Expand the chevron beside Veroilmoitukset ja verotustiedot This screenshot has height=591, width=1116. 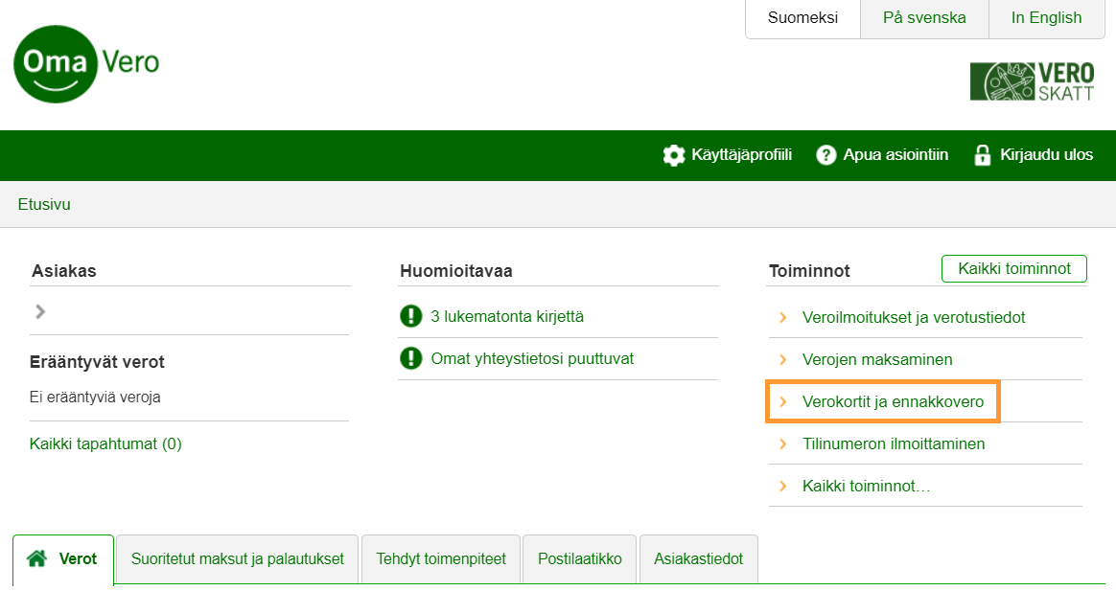783,317
